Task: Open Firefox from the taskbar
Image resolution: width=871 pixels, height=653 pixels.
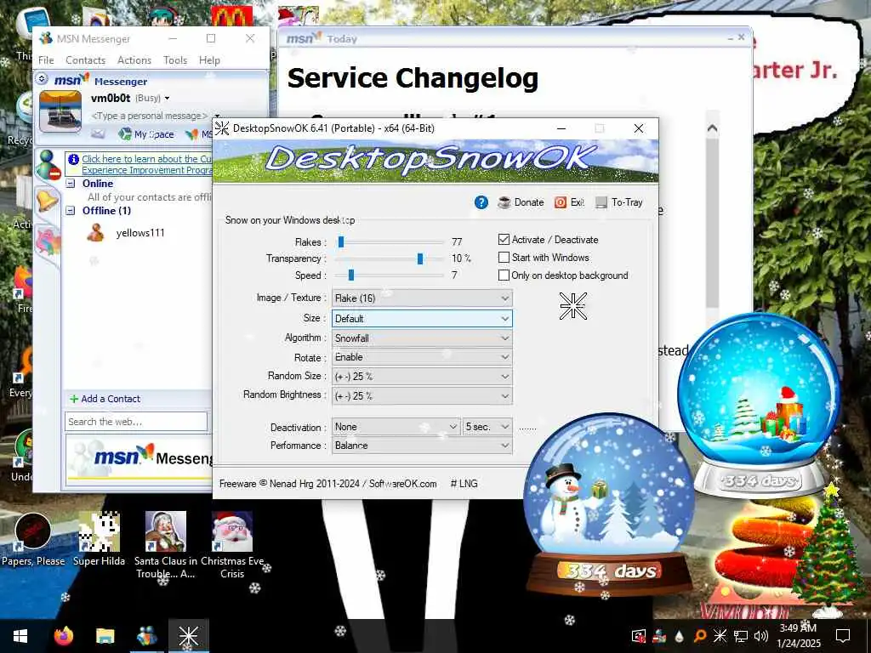Action: point(64,636)
